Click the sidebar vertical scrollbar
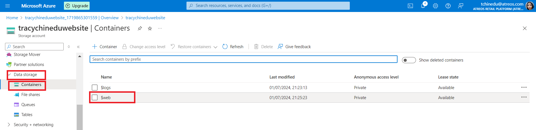The height and width of the screenshot is (130, 536). click(80, 117)
